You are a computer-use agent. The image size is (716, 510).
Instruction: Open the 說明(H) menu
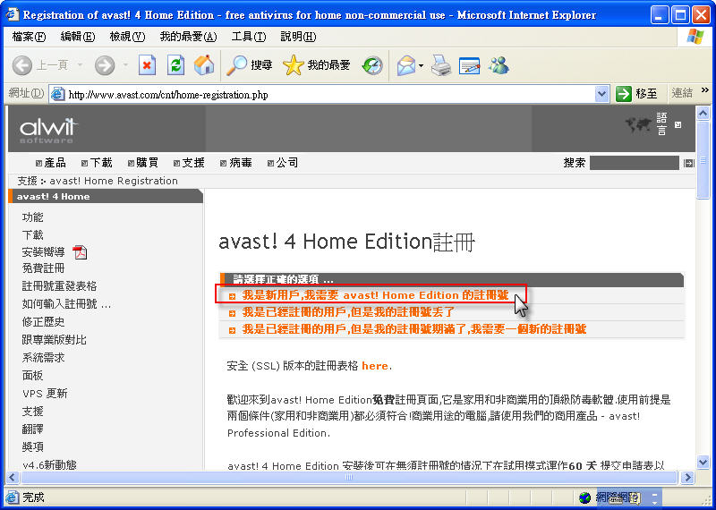(298, 37)
